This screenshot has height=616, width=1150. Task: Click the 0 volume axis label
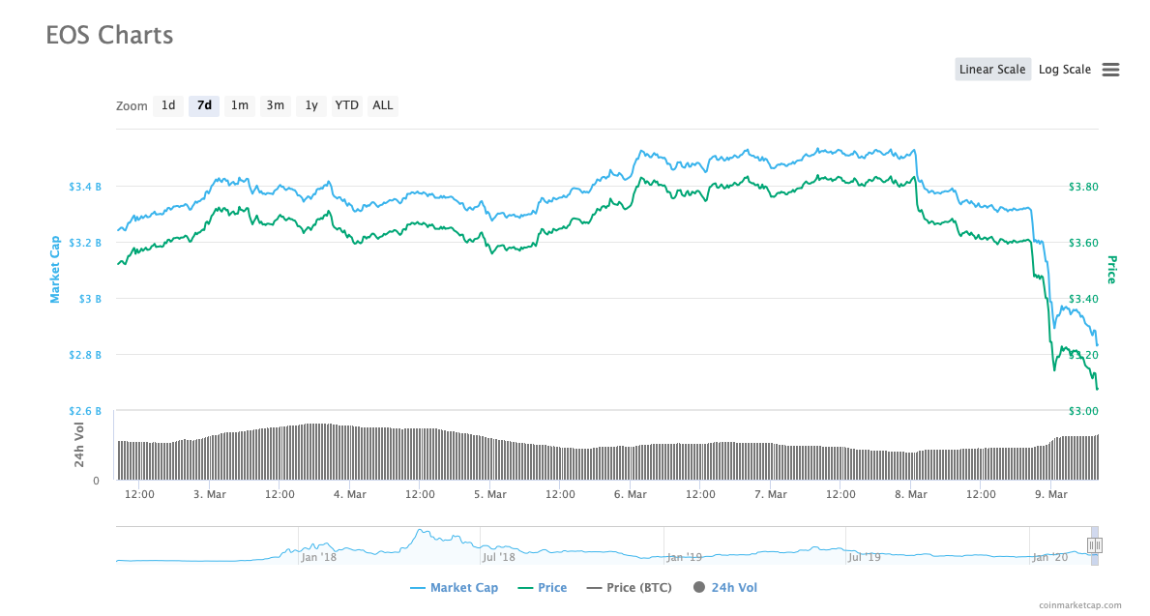[96, 481]
